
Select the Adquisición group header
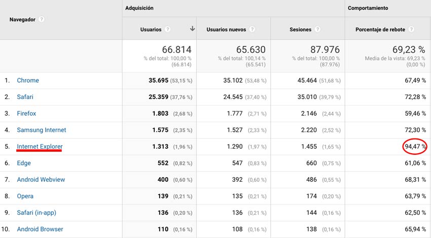click(139, 8)
